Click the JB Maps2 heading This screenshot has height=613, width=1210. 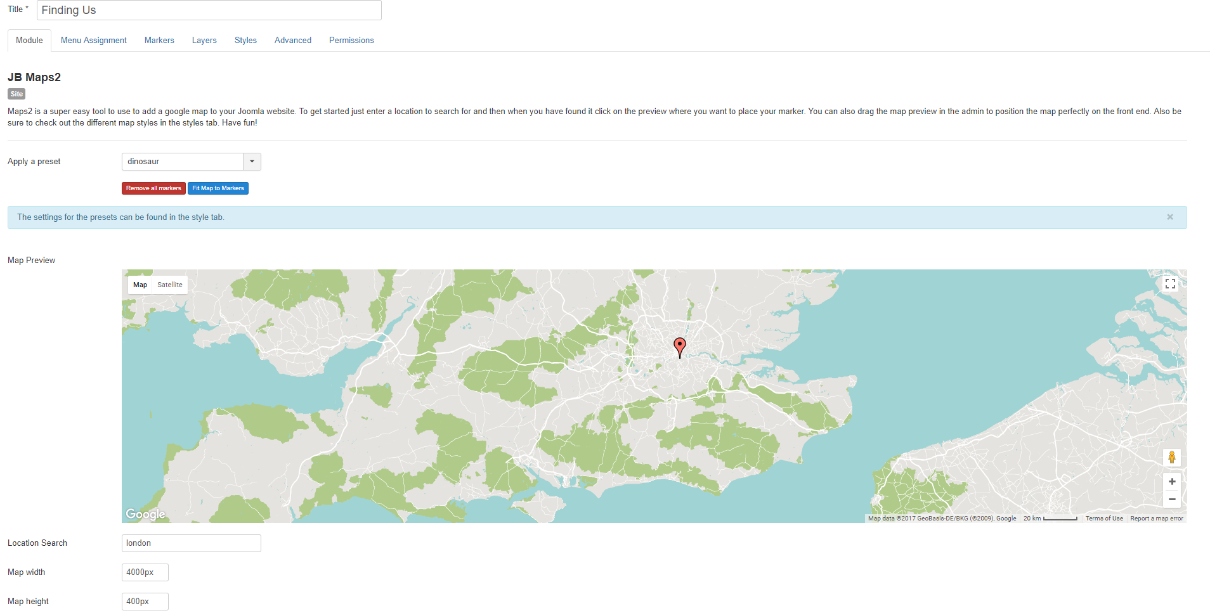tap(34, 77)
